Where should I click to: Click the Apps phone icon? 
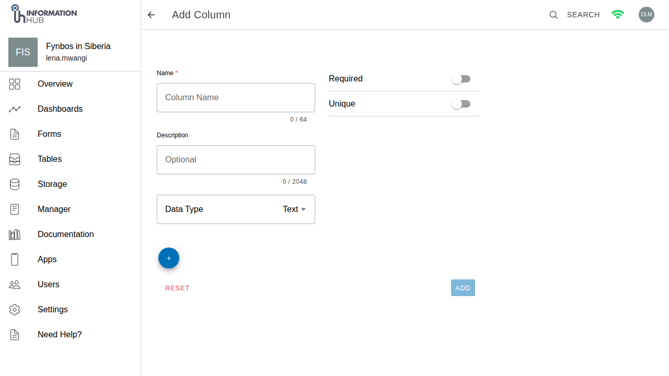point(15,260)
